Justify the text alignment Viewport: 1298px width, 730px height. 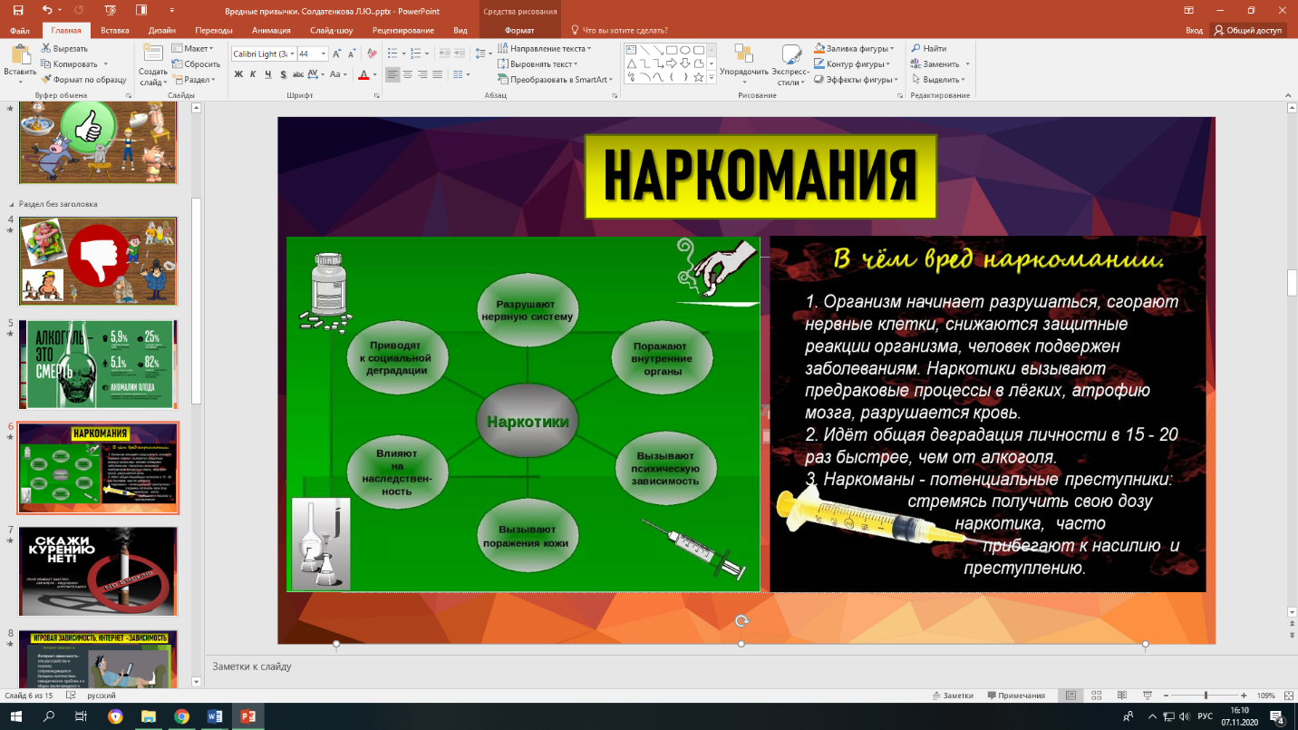pos(436,74)
